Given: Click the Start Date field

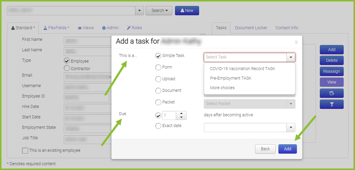Looking at the screenshot, I should 88,119.
